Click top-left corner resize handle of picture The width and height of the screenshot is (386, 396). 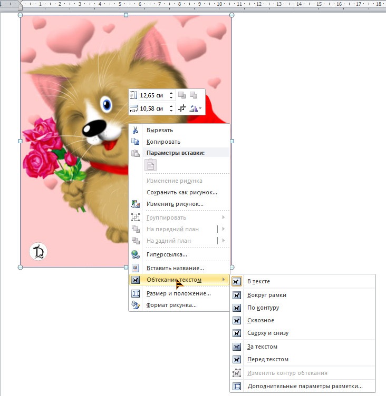tap(20, 15)
